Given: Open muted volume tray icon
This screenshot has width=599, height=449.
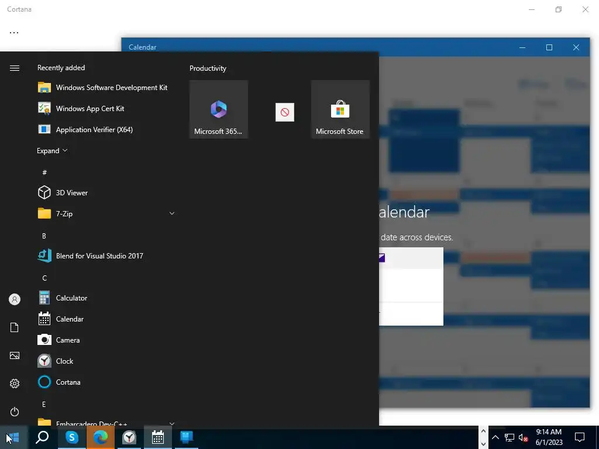Looking at the screenshot, I should [524, 437].
